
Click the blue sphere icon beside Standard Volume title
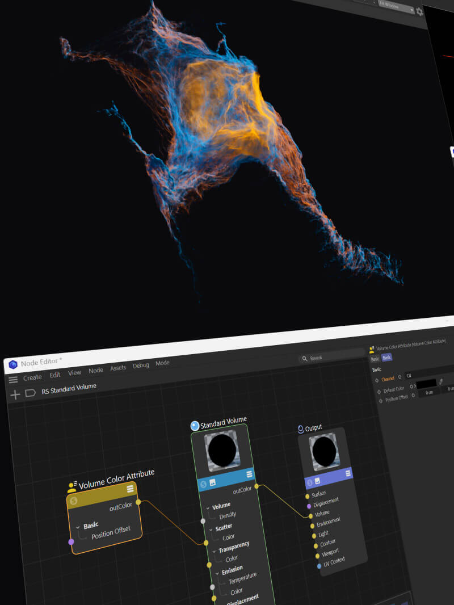(x=195, y=426)
